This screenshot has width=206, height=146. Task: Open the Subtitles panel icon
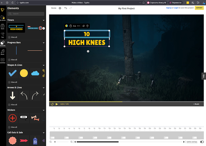tap(3, 60)
